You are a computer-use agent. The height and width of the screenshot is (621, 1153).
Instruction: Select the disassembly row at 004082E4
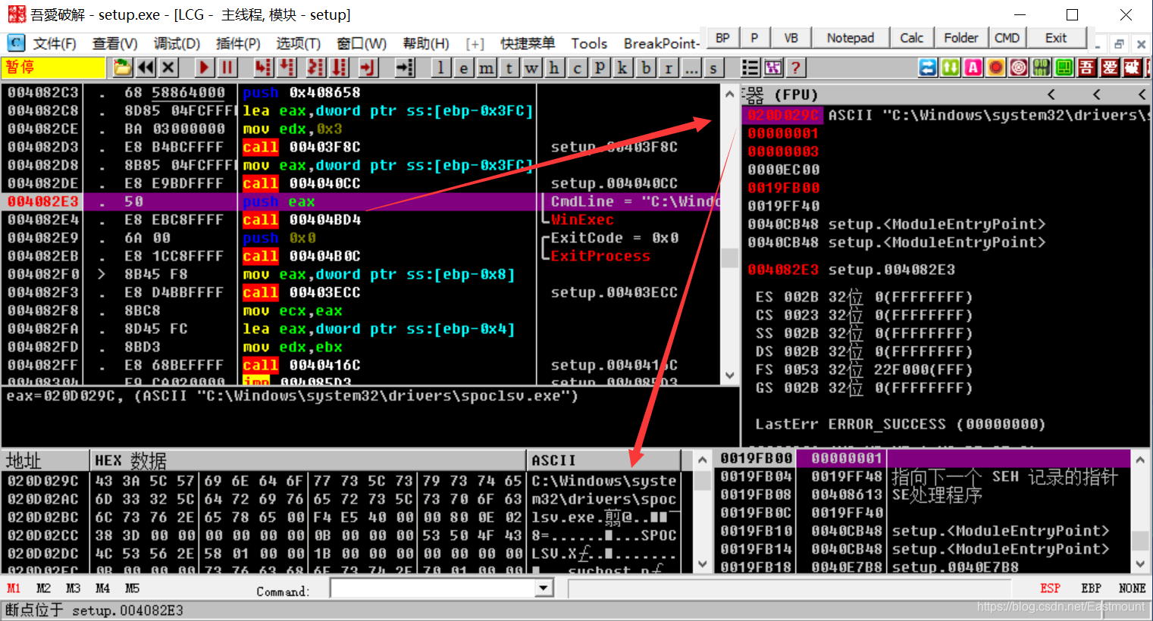(x=362, y=220)
